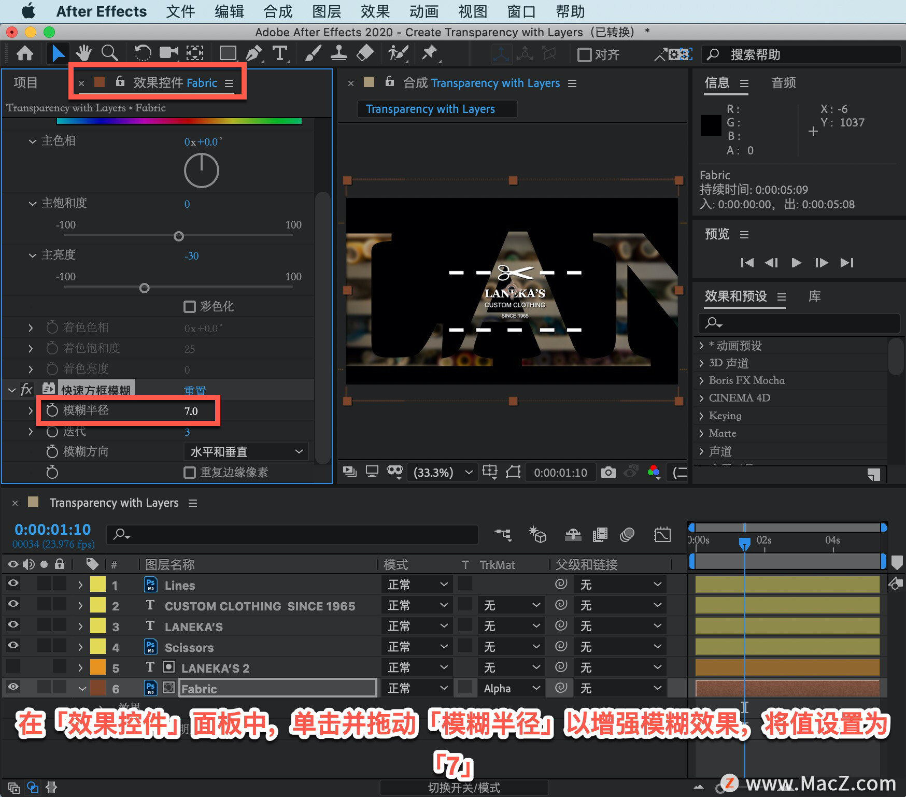This screenshot has height=797, width=906.
Task: Select the Rectangle shape tool
Action: pos(228,53)
